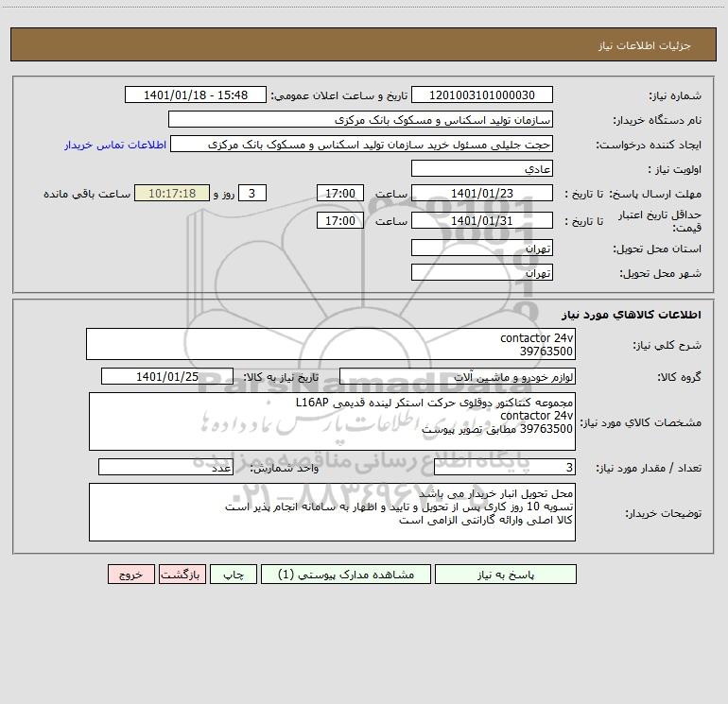Viewport: 728px width, 704px height.
Task: Click the priority field showing 'عادی'
Action: [x=482, y=168]
